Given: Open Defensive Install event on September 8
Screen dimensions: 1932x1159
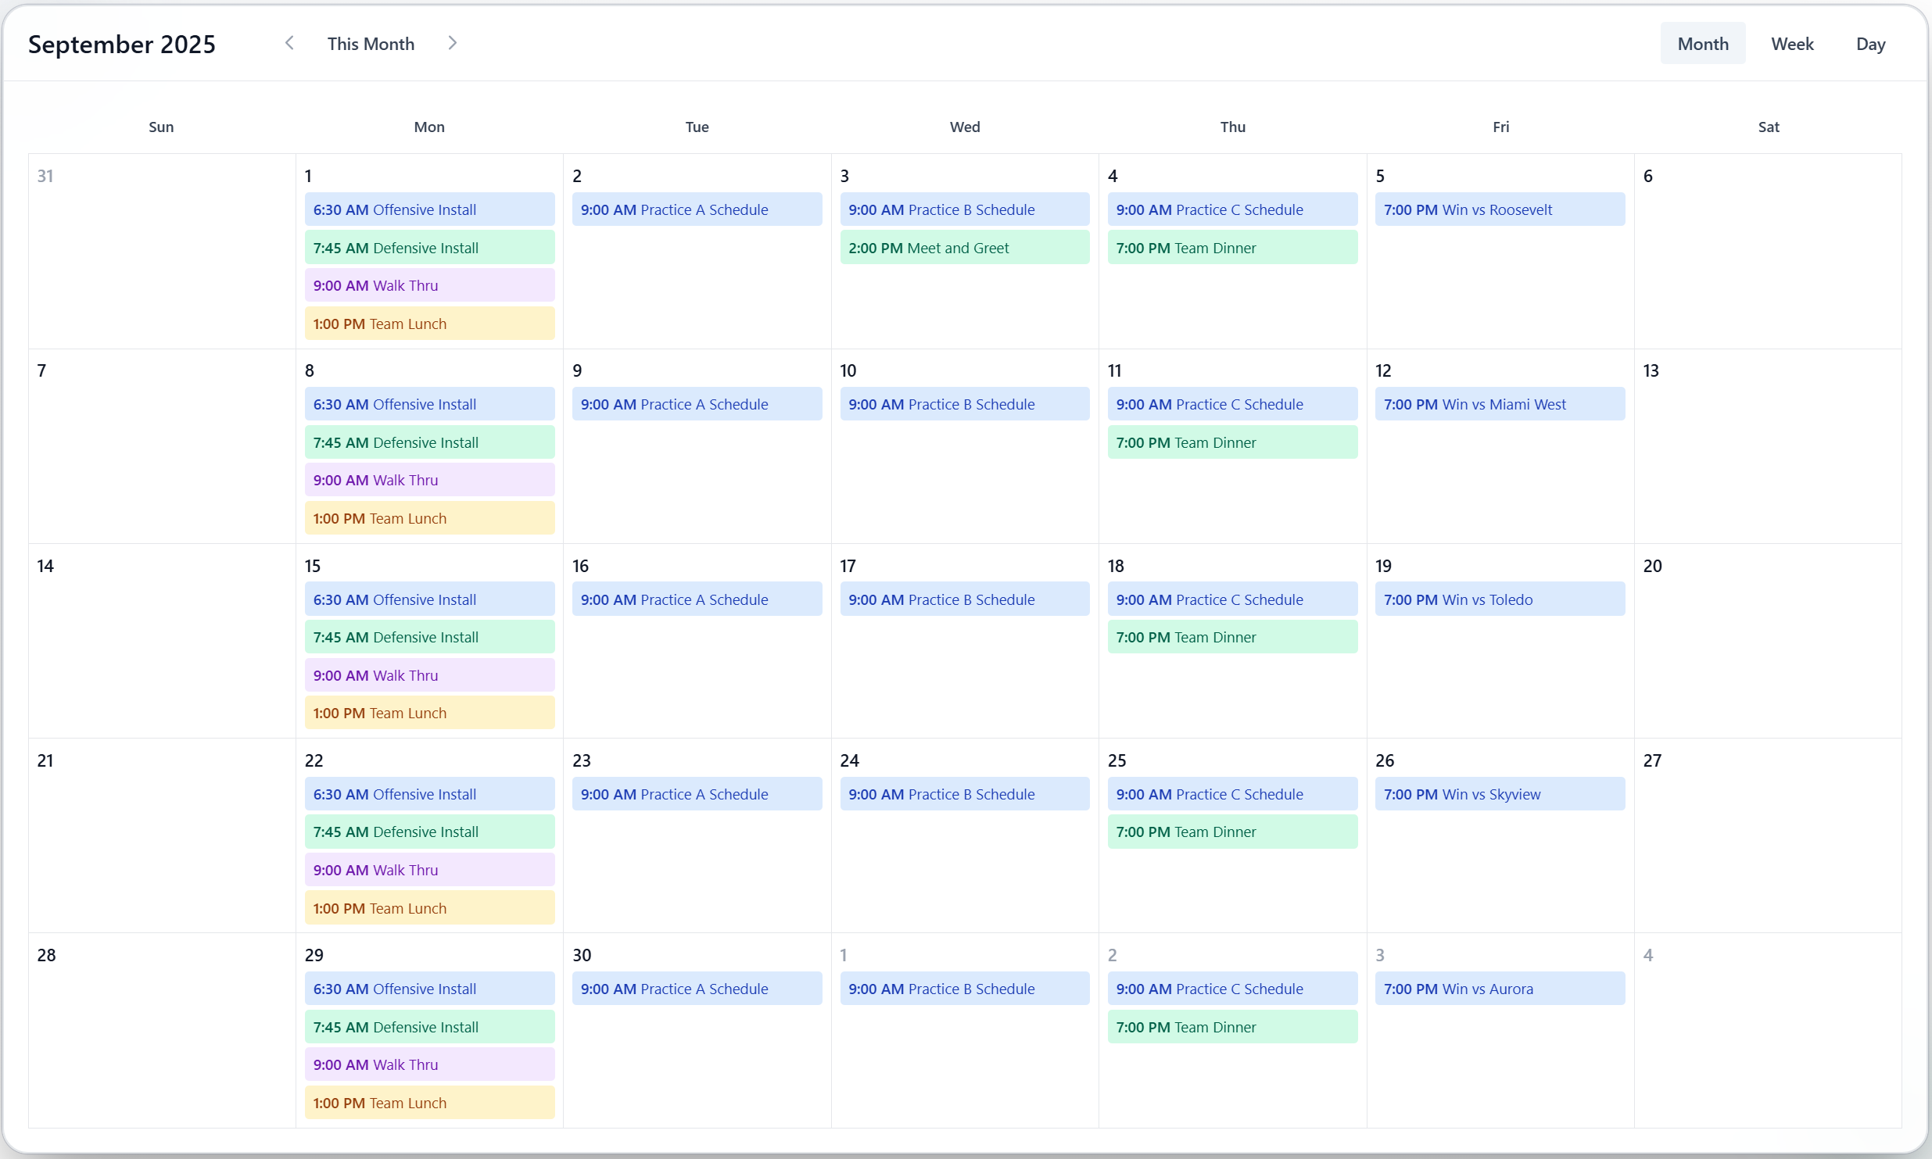Looking at the screenshot, I should pyautogui.click(x=430, y=442).
